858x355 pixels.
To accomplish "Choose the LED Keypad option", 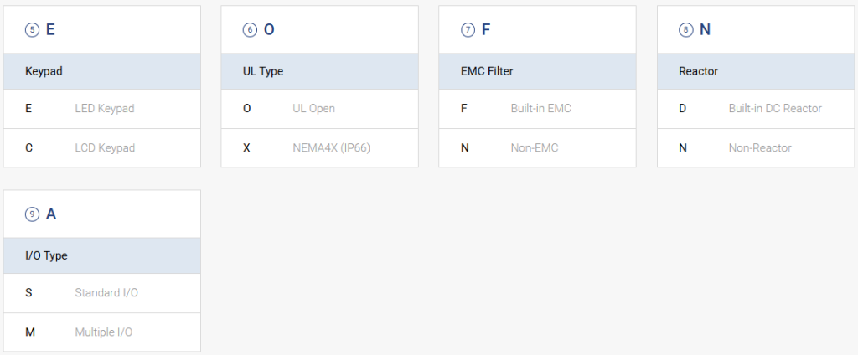I will click(x=101, y=109).
